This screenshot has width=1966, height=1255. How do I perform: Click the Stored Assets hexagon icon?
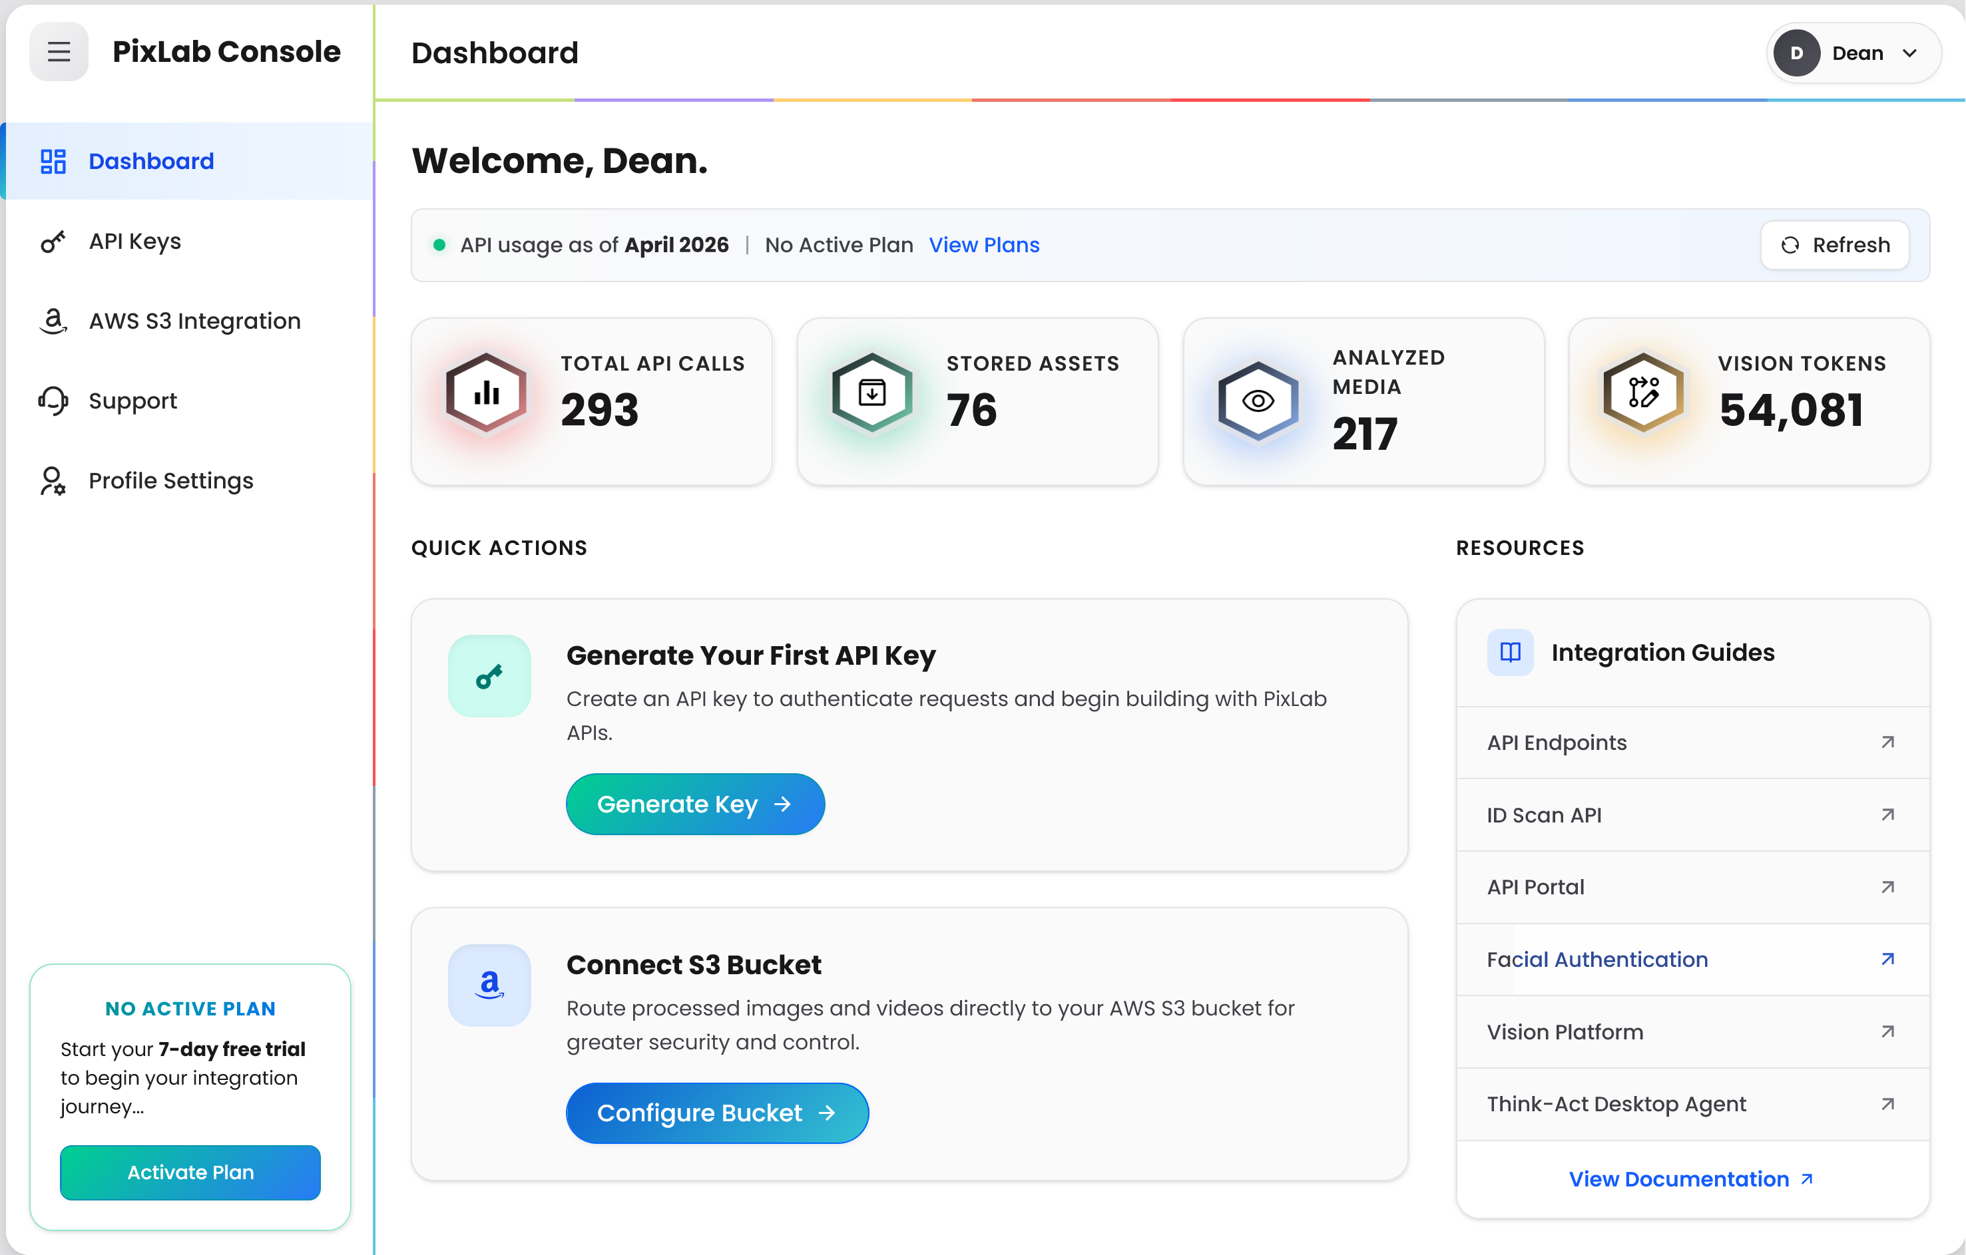[x=872, y=393]
